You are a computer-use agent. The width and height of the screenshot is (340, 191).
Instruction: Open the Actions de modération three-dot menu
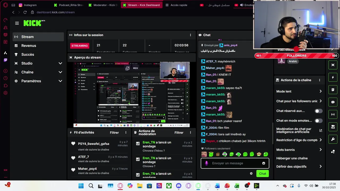pyautogui.click(x=190, y=132)
